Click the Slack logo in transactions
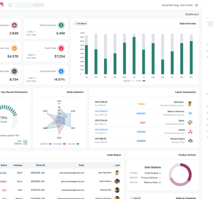 point(190,122)
